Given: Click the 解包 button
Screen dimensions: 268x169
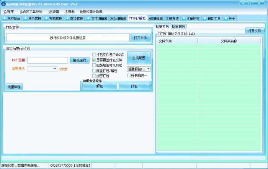Looking at the screenshot, I should coord(99,86).
